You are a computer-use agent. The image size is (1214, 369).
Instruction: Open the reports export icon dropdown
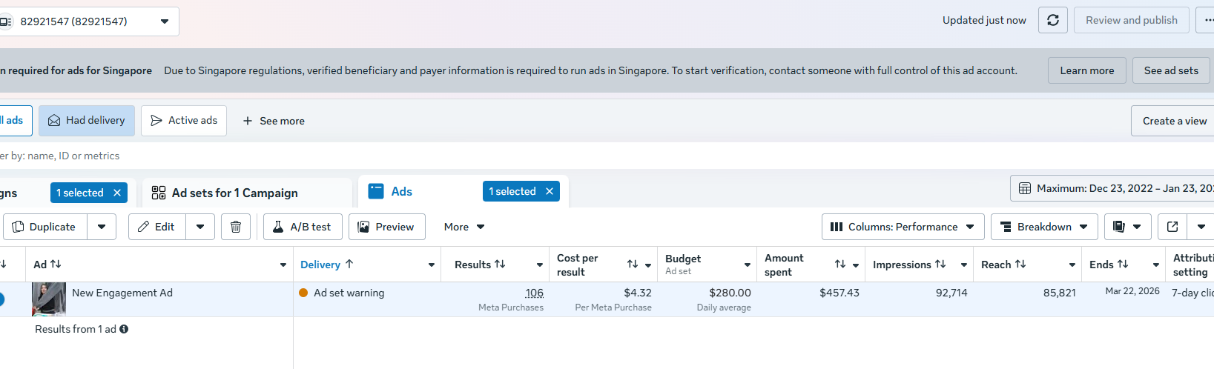pos(1127,227)
